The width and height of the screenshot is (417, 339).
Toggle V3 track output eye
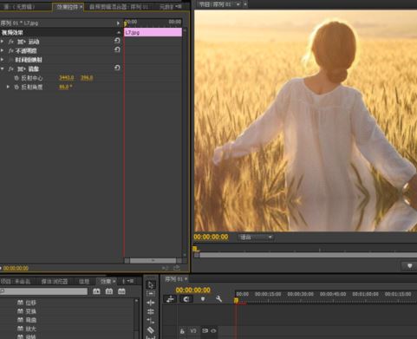tap(213, 331)
